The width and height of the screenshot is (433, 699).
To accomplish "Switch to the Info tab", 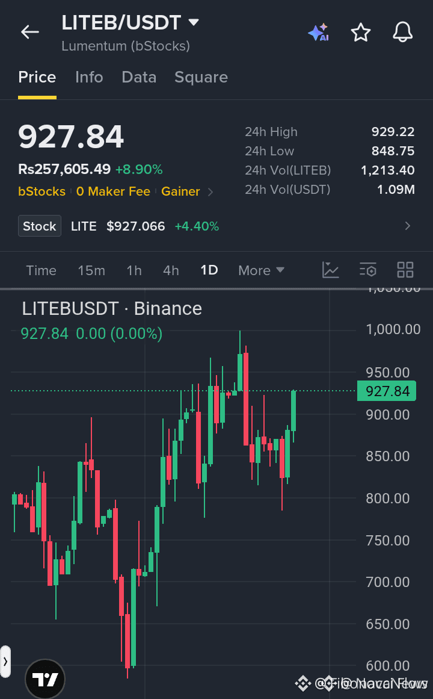I will pyautogui.click(x=89, y=77).
